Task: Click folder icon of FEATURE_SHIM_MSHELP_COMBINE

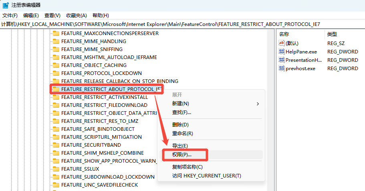Action: (x=56, y=153)
